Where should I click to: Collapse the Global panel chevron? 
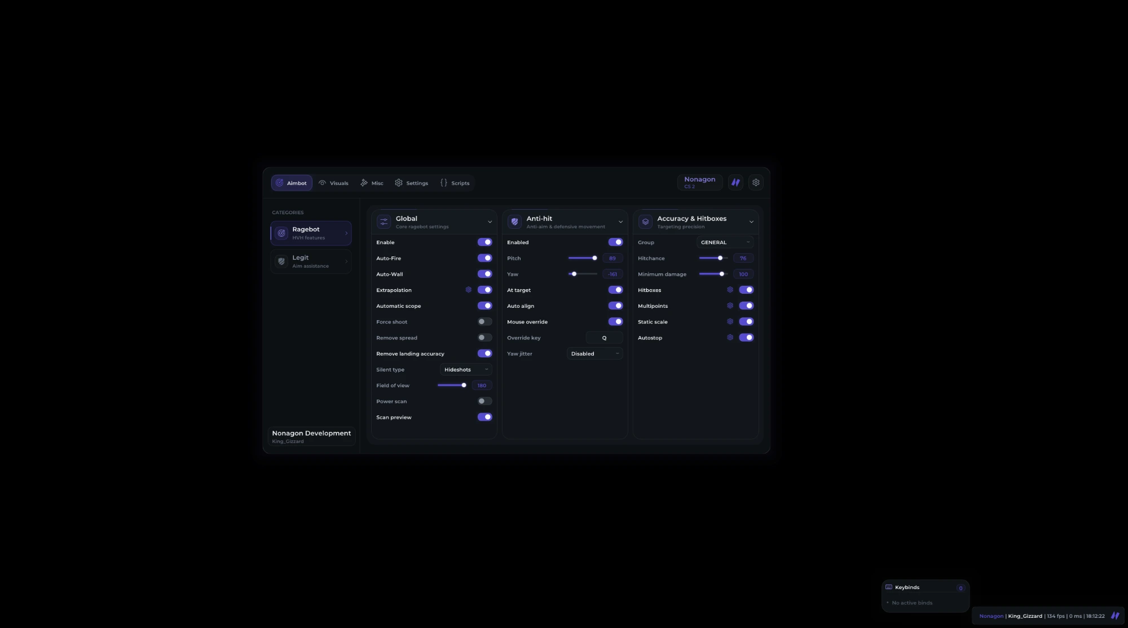click(x=490, y=222)
